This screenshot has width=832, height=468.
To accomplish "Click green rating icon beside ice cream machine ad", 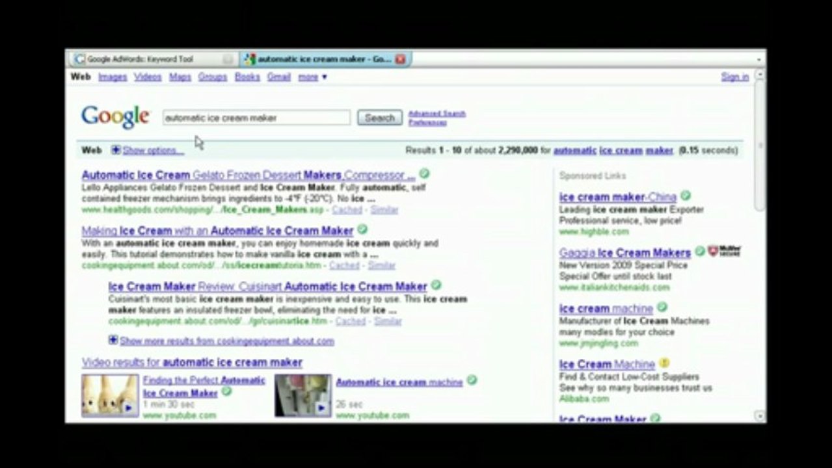I will click(x=662, y=307).
